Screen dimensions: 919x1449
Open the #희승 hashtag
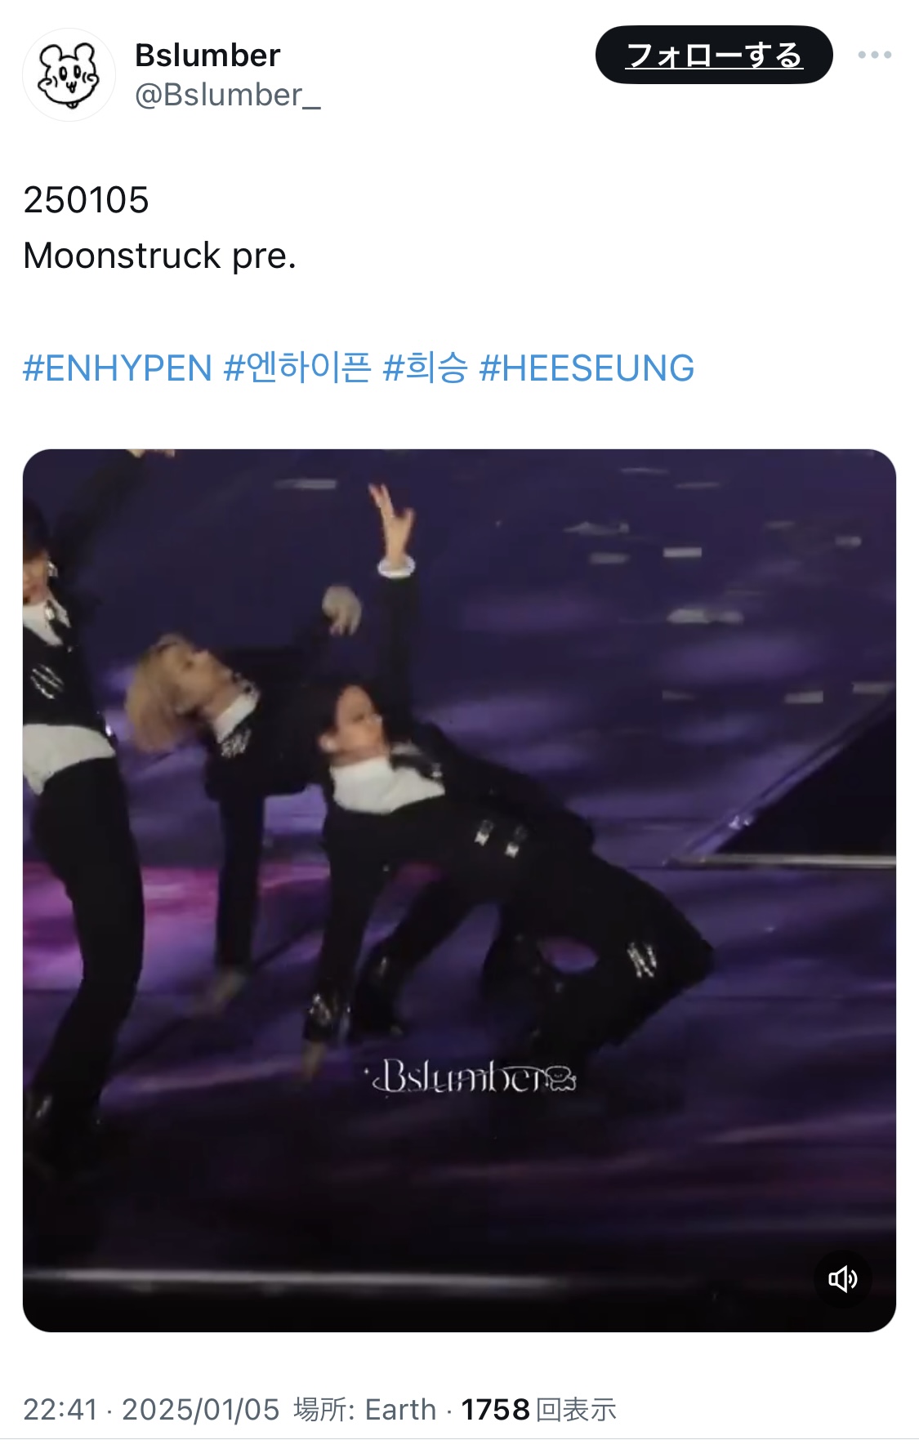pos(425,368)
